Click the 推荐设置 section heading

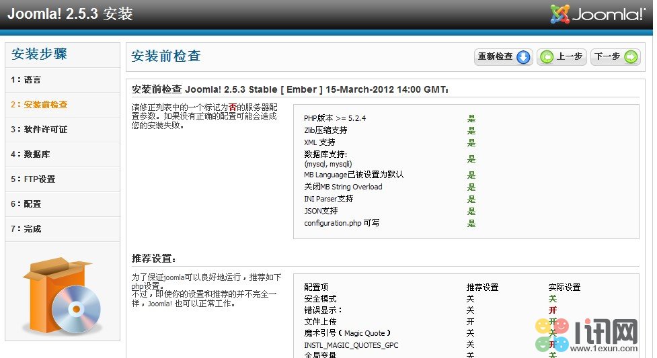[x=154, y=258]
